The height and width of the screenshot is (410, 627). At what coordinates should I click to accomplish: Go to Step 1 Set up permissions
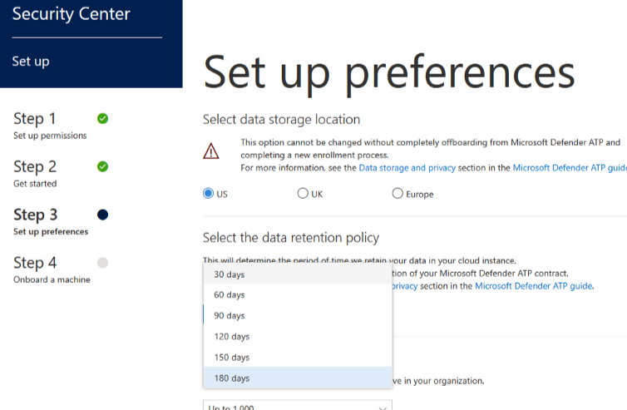pyautogui.click(x=50, y=126)
